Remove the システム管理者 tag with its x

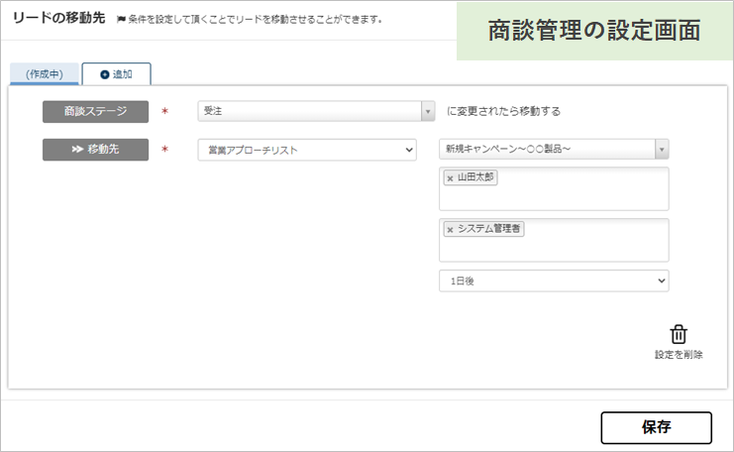tap(450, 229)
